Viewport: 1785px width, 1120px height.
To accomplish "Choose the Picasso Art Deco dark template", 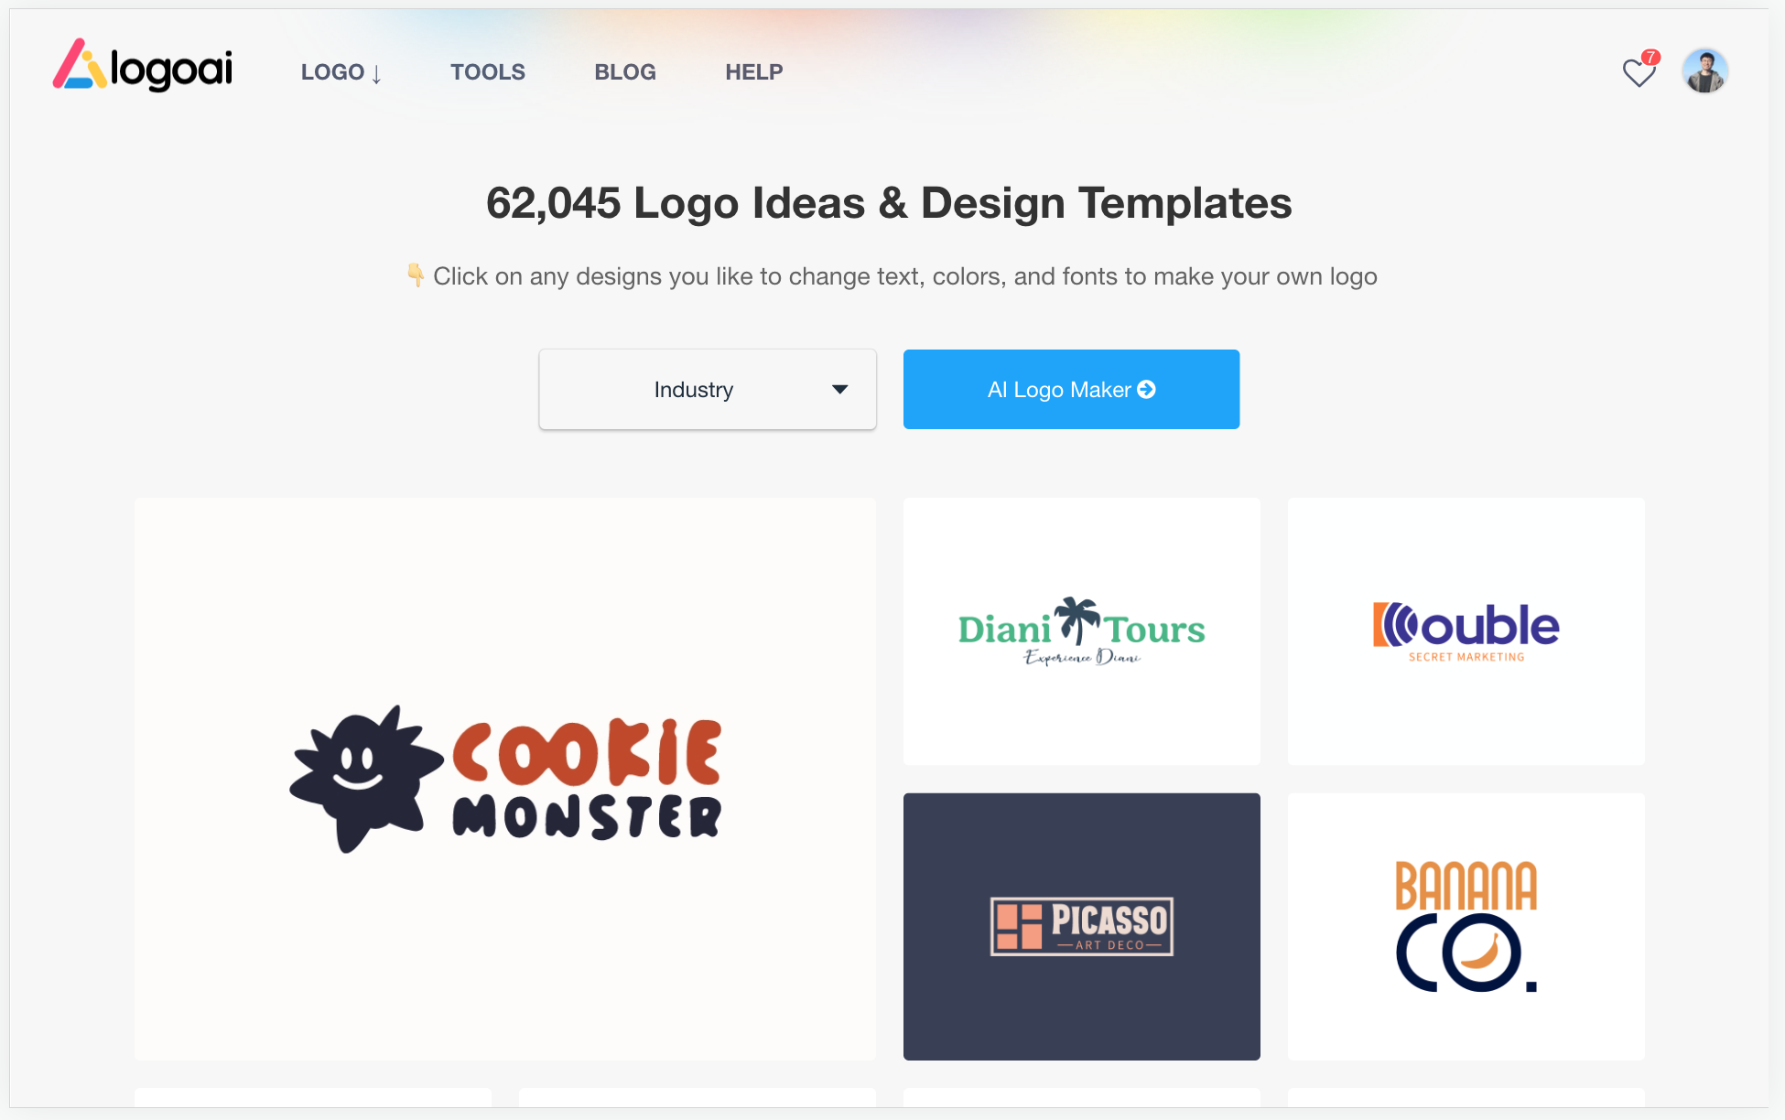I will coord(1081,927).
